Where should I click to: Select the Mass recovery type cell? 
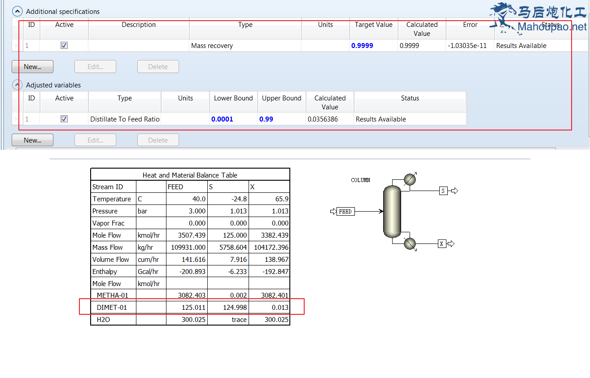coord(245,45)
